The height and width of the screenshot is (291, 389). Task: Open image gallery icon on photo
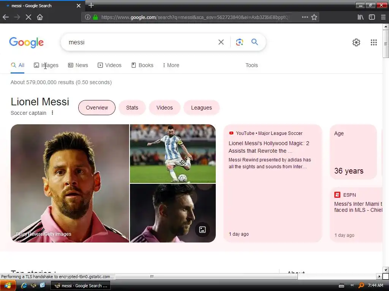(202, 230)
